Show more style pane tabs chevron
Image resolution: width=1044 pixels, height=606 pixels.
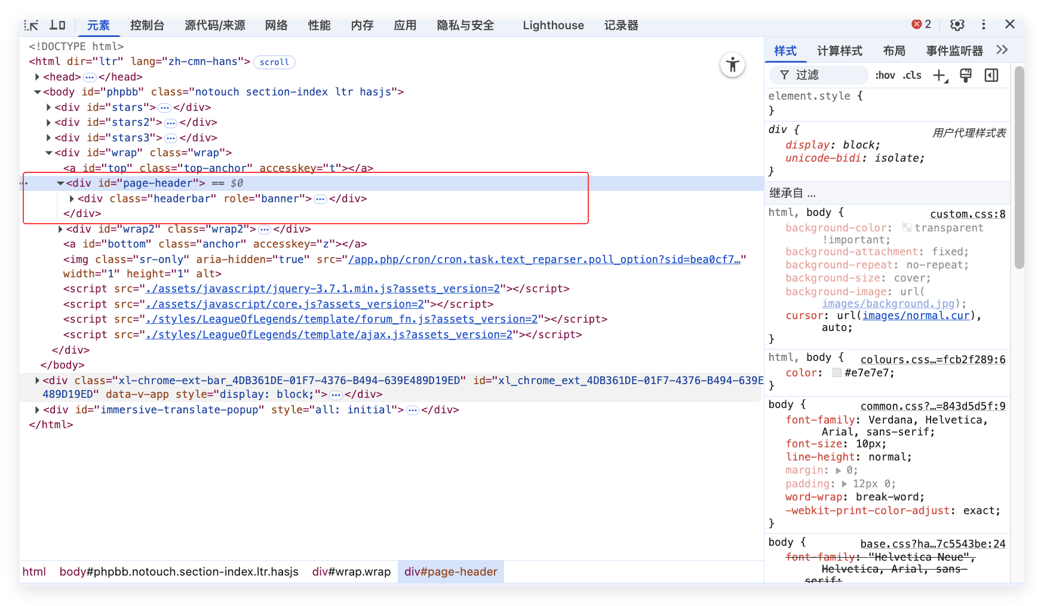pyautogui.click(x=1002, y=50)
